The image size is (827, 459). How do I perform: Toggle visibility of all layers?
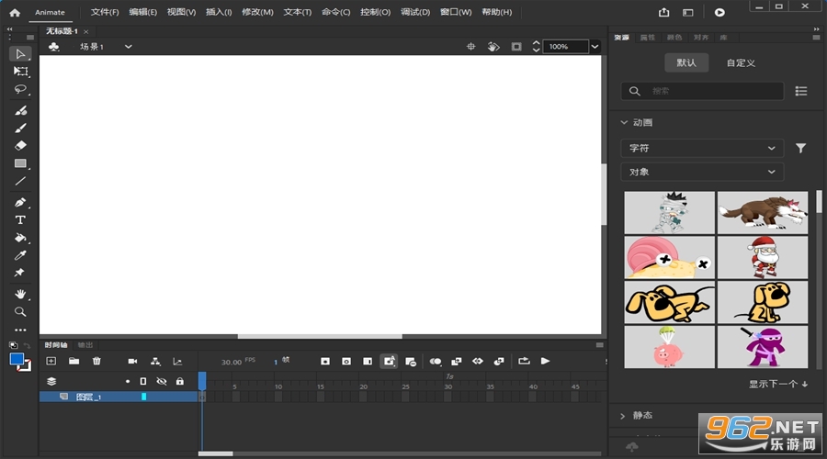pyautogui.click(x=162, y=381)
